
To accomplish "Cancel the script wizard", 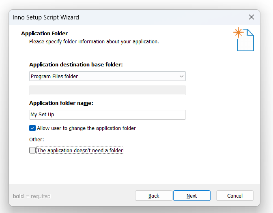I will tap(235, 196).
